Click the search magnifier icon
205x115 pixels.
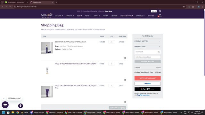(160, 11)
